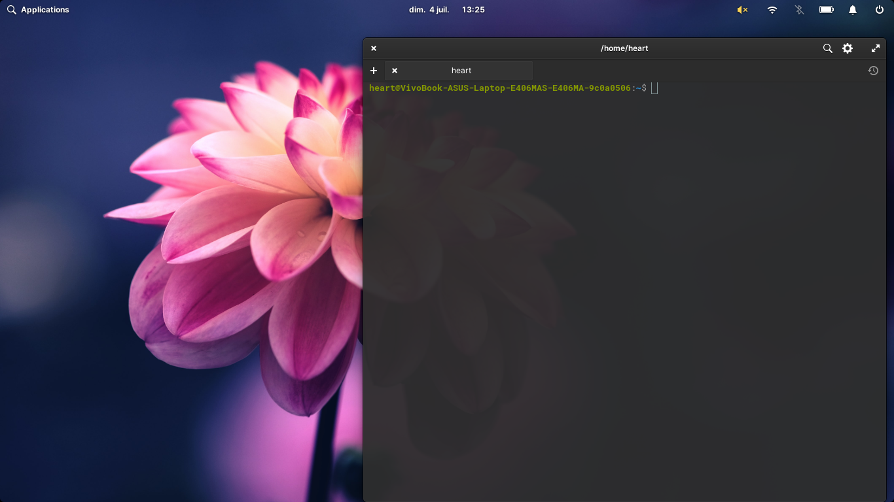894x502 pixels.
Task: Open the terminal search (magnifier) icon
Action: click(x=827, y=48)
